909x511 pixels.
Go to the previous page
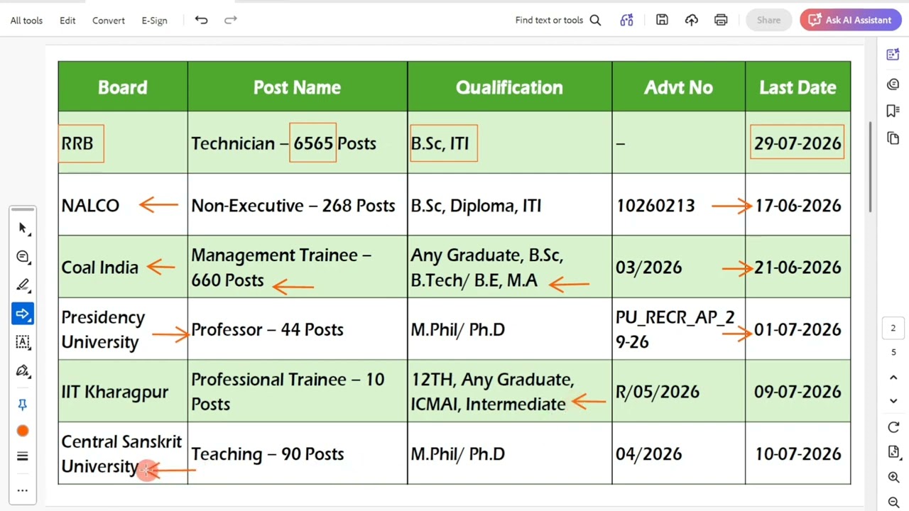pyautogui.click(x=893, y=378)
